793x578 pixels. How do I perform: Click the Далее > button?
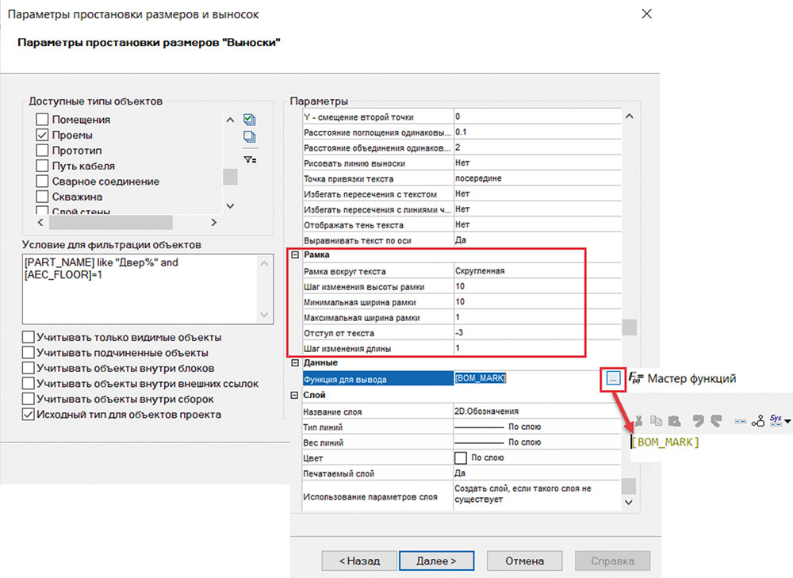pyautogui.click(x=435, y=561)
